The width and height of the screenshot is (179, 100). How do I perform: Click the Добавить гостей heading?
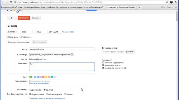click(110, 48)
